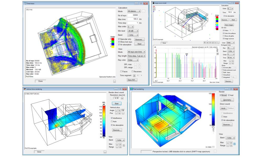Click the ellipsis button next to Pos plus
Image resolution: width=263 pixels, height=157 pixels.
(x=123, y=113)
